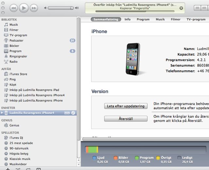
Task: Click the Leta efter uppdatering button
Action: coord(126,106)
